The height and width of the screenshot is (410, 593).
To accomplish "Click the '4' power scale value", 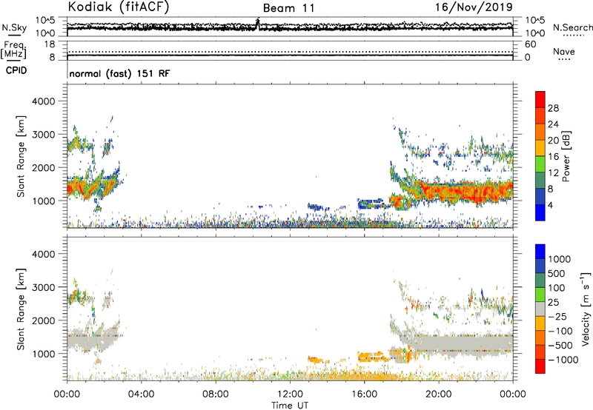I will (x=550, y=205).
